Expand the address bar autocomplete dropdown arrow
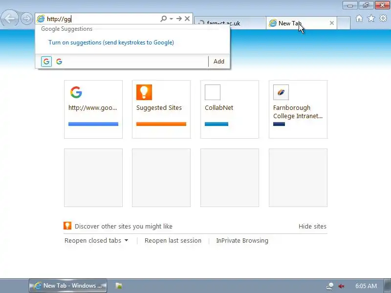This screenshot has height=293, width=391. pos(172,19)
